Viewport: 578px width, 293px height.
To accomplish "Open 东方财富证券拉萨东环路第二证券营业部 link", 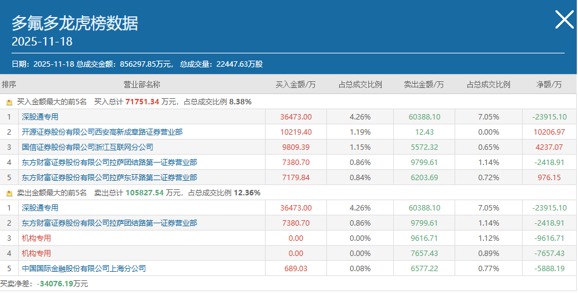I will (109, 177).
